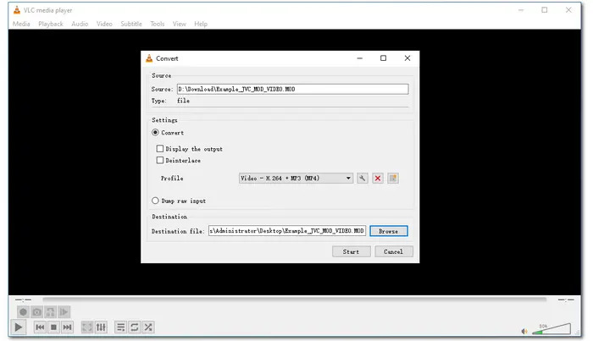The image size is (593, 341).
Task: Skip to previous media track
Action: (x=40, y=327)
